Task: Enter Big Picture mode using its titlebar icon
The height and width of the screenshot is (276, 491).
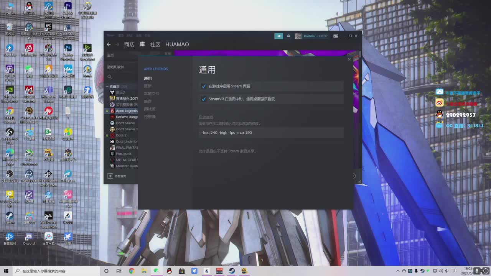Action: tap(336, 36)
